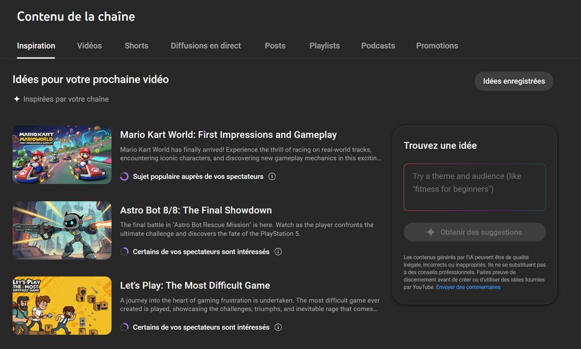Click the "Certains de vos spectateurs sont intéressés" label under Astro Bot

201,251
